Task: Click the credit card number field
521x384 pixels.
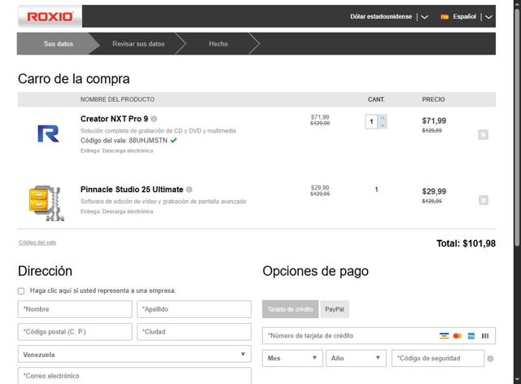Action: click(x=379, y=336)
